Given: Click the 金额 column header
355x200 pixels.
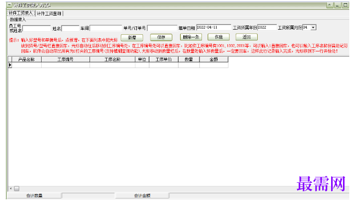Looking at the screenshot, I should point(214,59).
